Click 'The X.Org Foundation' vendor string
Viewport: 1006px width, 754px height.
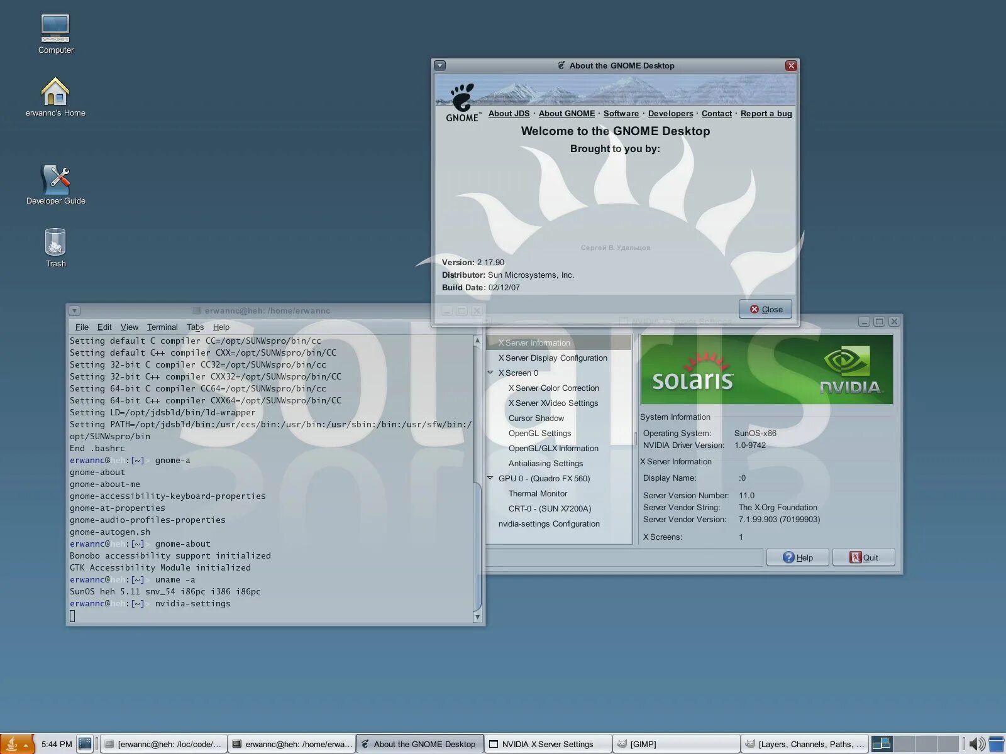(778, 508)
